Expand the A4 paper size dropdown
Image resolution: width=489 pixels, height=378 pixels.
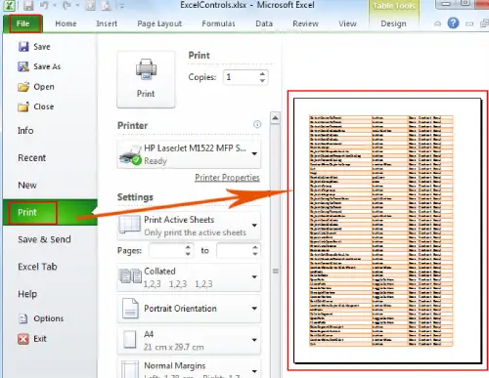click(254, 340)
